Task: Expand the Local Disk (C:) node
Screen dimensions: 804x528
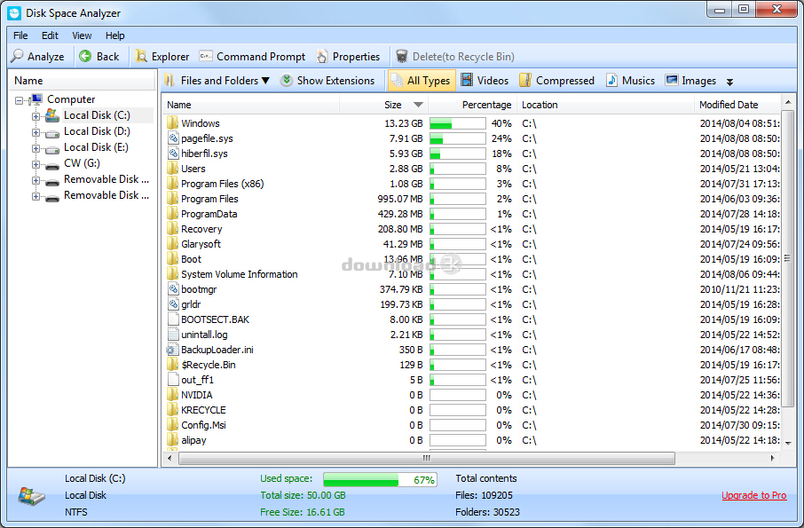Action: 35,116
